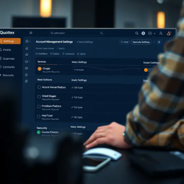The width and height of the screenshot is (184, 184).
Task: Click the Nuoar Cetlirngs column header
Action: pos(151,63)
